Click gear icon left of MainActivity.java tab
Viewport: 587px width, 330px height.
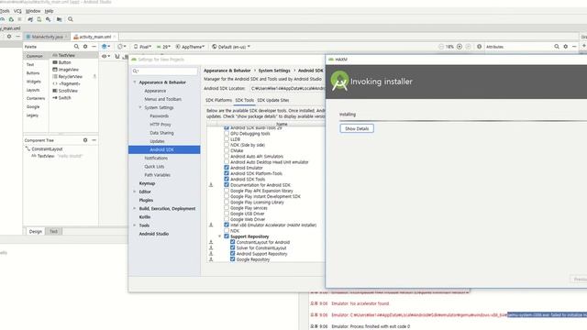point(9,37)
